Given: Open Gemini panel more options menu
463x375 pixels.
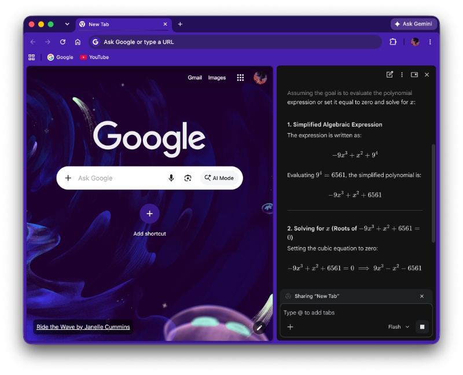Looking at the screenshot, I should tap(402, 75).
